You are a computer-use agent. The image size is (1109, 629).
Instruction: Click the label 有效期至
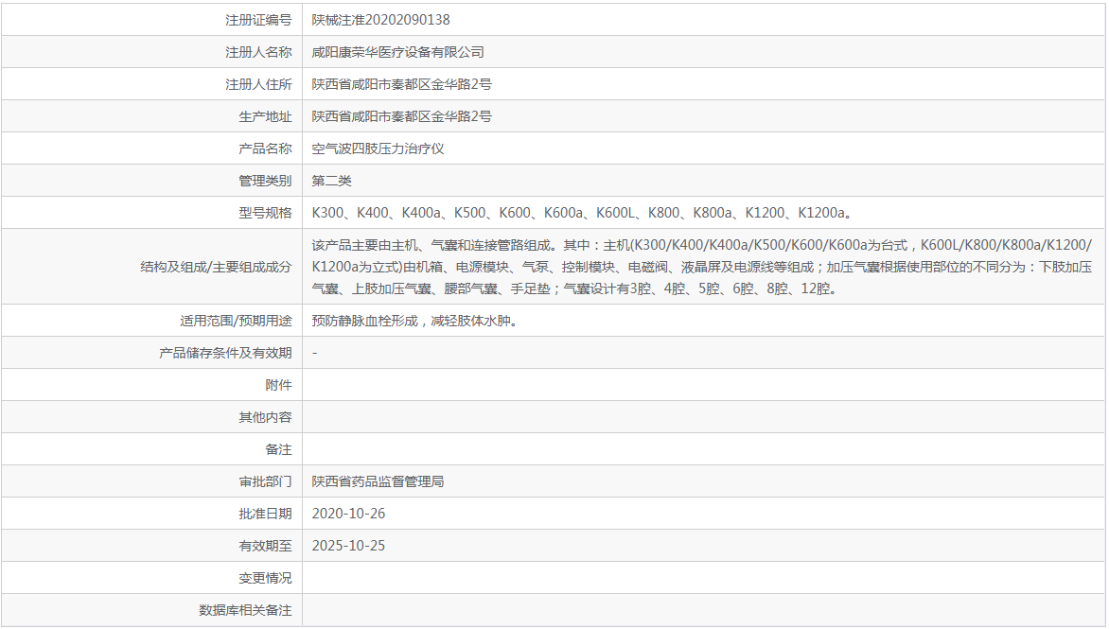pyautogui.click(x=265, y=546)
